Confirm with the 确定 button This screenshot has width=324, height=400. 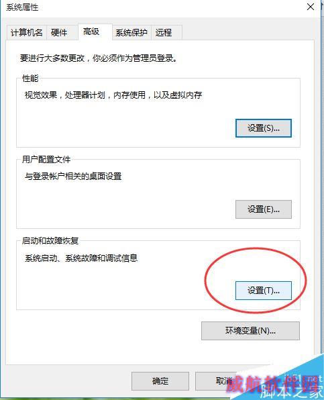coord(160,381)
